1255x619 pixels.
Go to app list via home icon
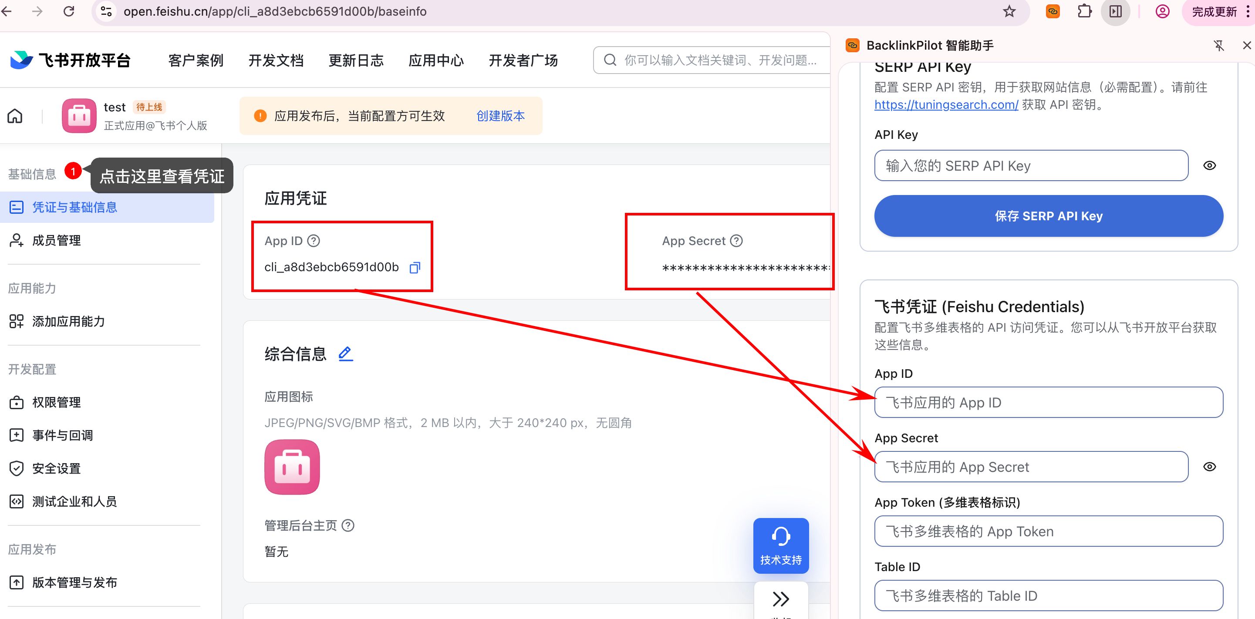tap(15, 116)
